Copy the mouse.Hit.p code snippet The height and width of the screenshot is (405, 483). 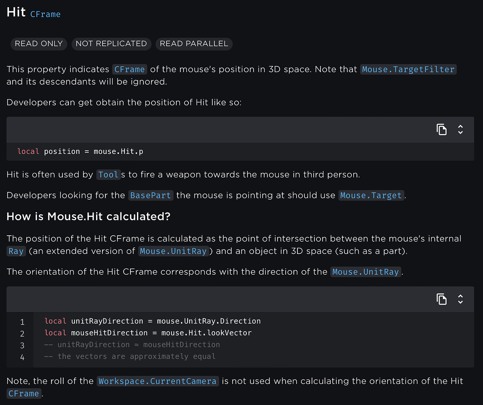coord(441,130)
